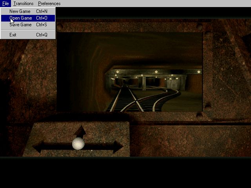The width and height of the screenshot is (251, 188).
Task: Choose Open Game in the File menu
Action: [21, 18]
